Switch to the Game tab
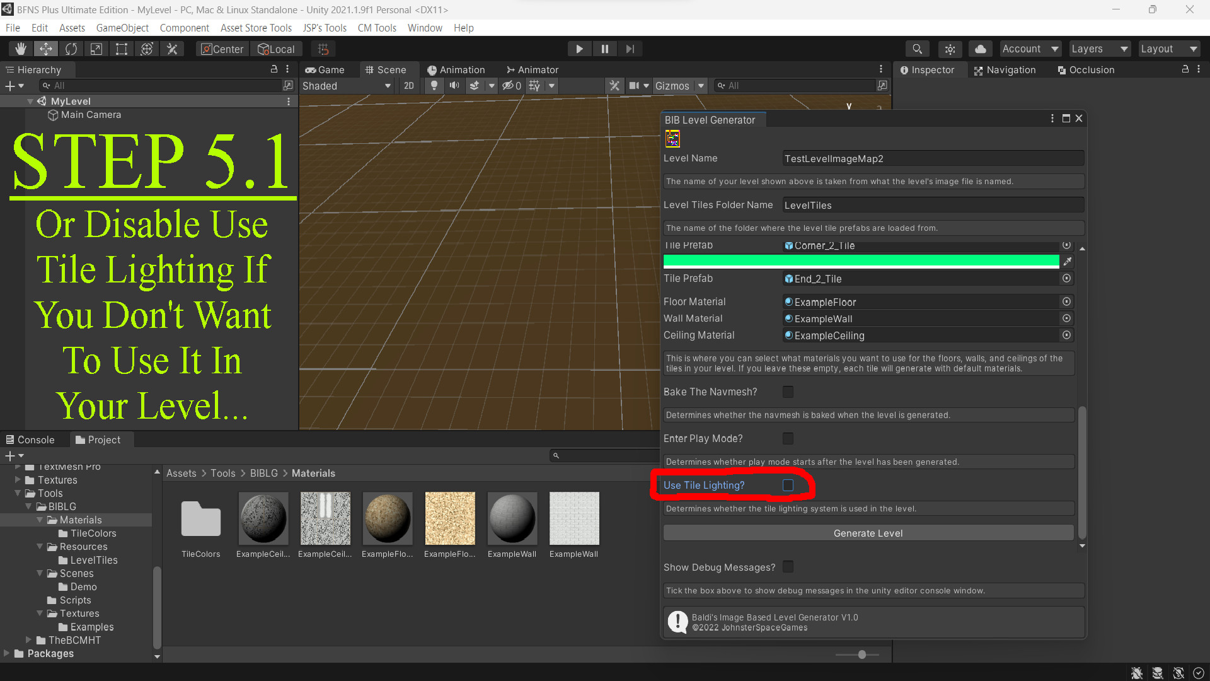Image resolution: width=1210 pixels, height=681 pixels. tap(327, 69)
